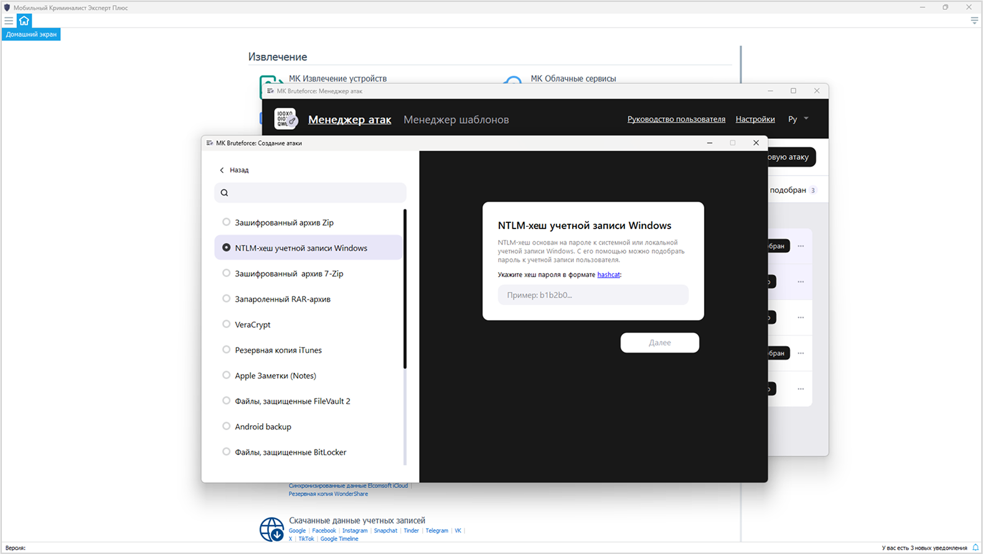Switch to Менеджер атак tab
The width and height of the screenshot is (983, 554).
click(x=349, y=120)
